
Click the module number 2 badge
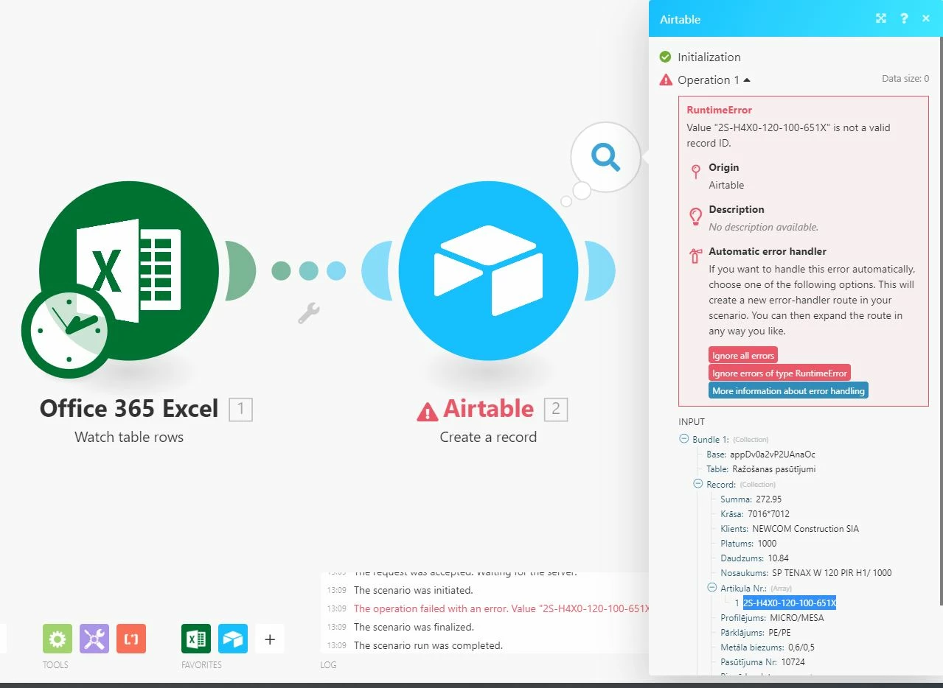[x=556, y=410]
